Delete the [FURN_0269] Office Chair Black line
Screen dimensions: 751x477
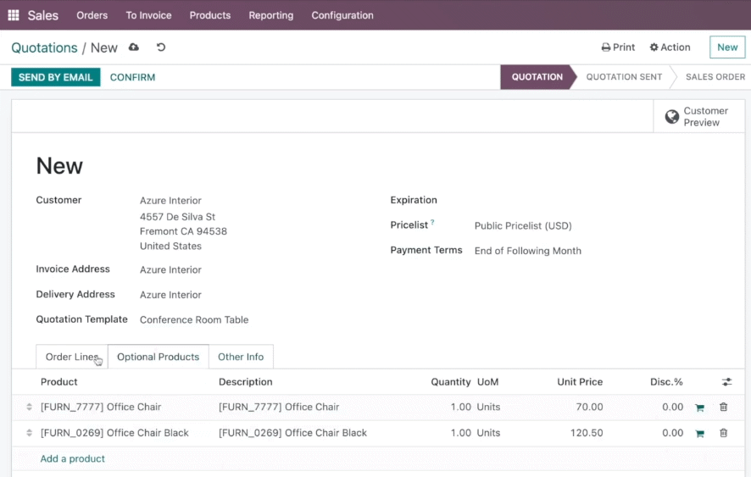pyautogui.click(x=723, y=433)
